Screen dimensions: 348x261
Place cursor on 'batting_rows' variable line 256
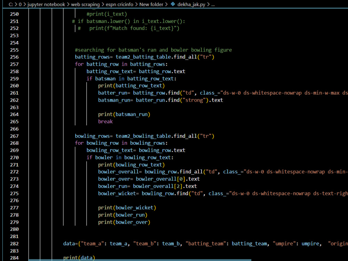pyautogui.click(x=92, y=57)
